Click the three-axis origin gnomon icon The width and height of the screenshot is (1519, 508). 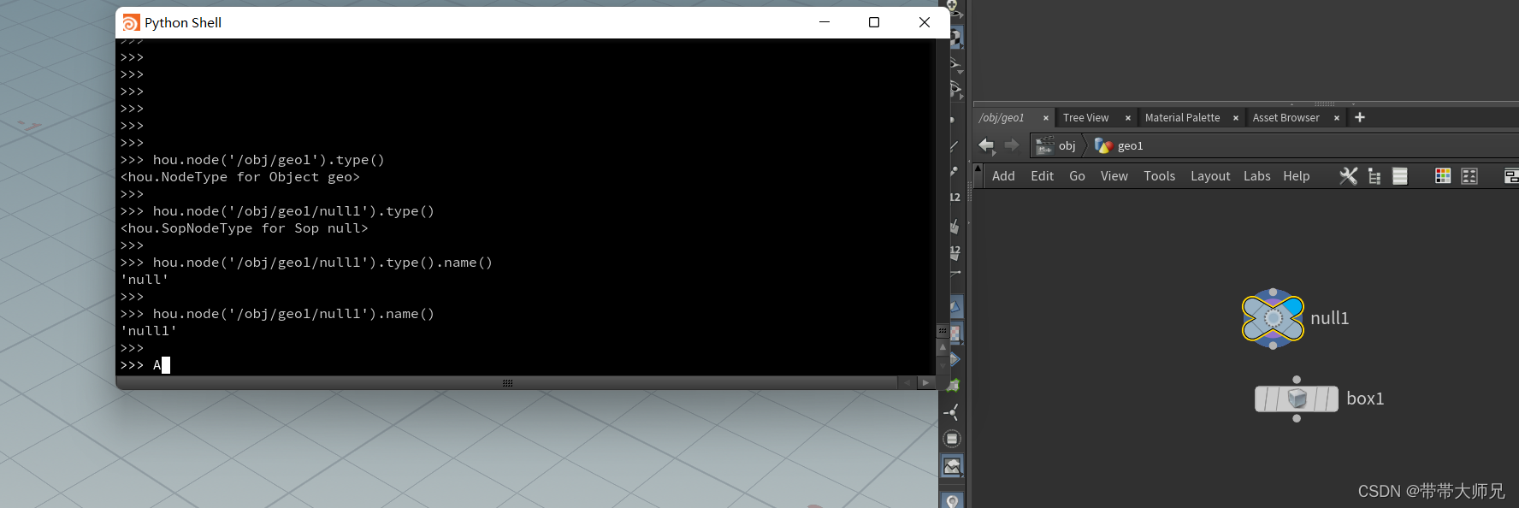[x=952, y=412]
